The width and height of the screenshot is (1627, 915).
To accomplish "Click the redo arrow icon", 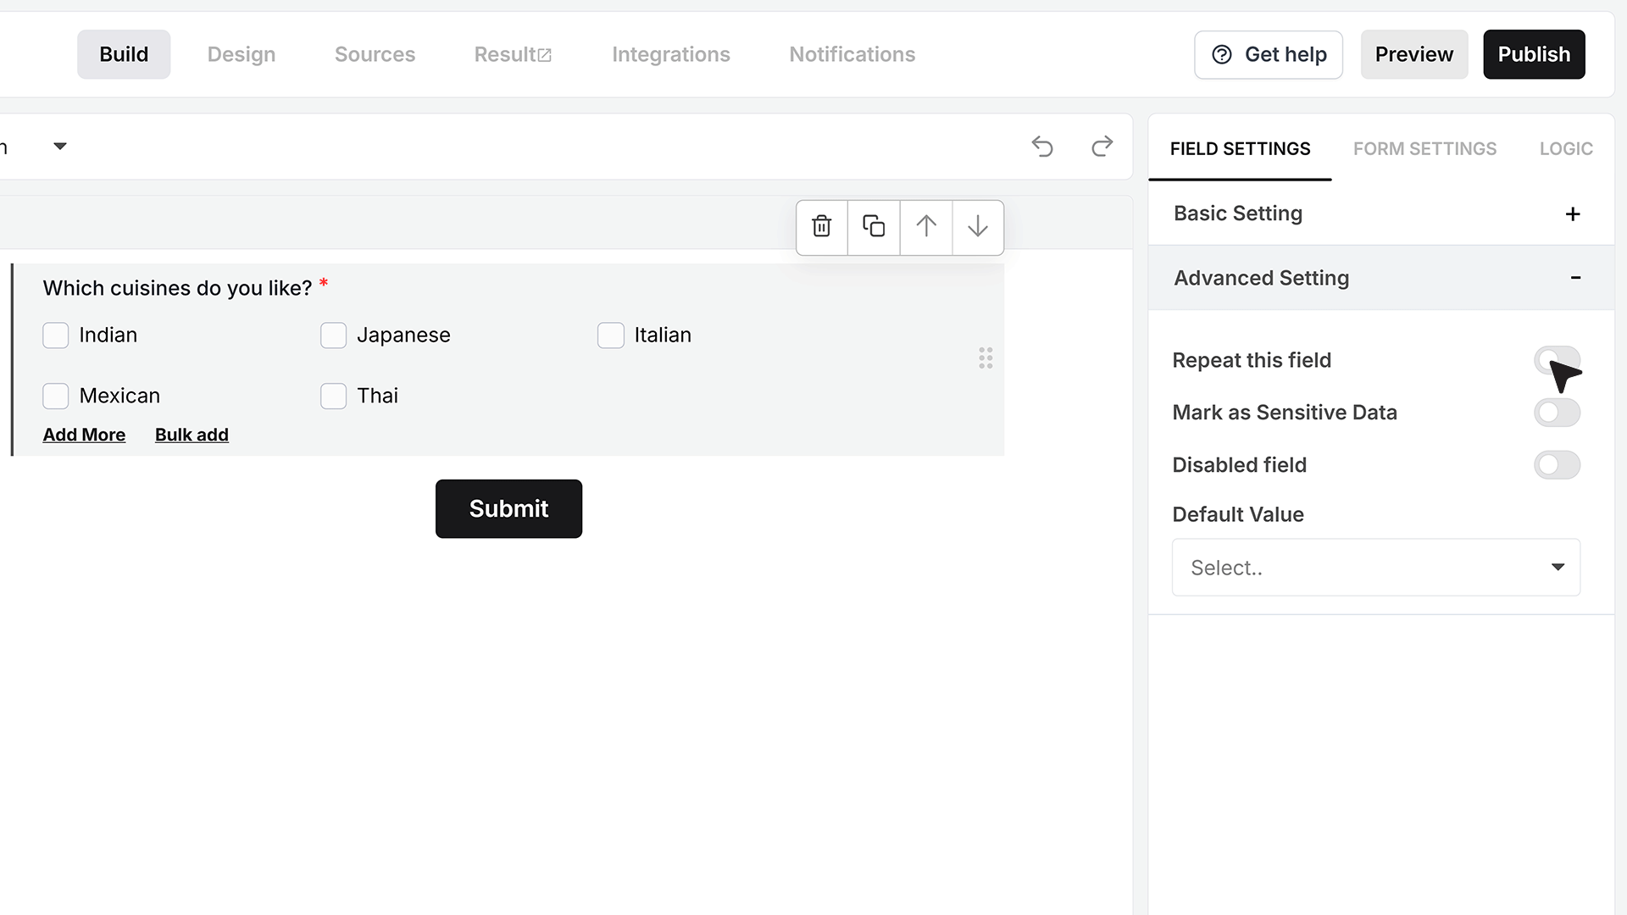I will (x=1102, y=147).
